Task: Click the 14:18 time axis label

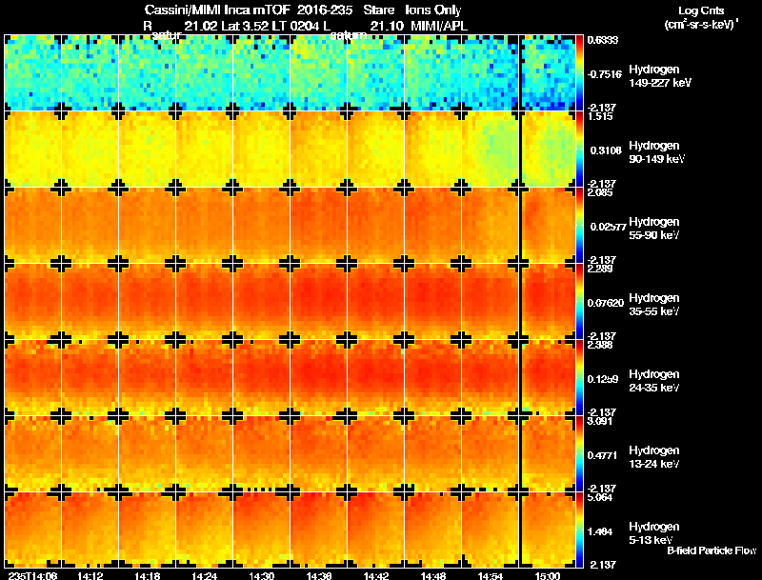Action: (x=147, y=575)
